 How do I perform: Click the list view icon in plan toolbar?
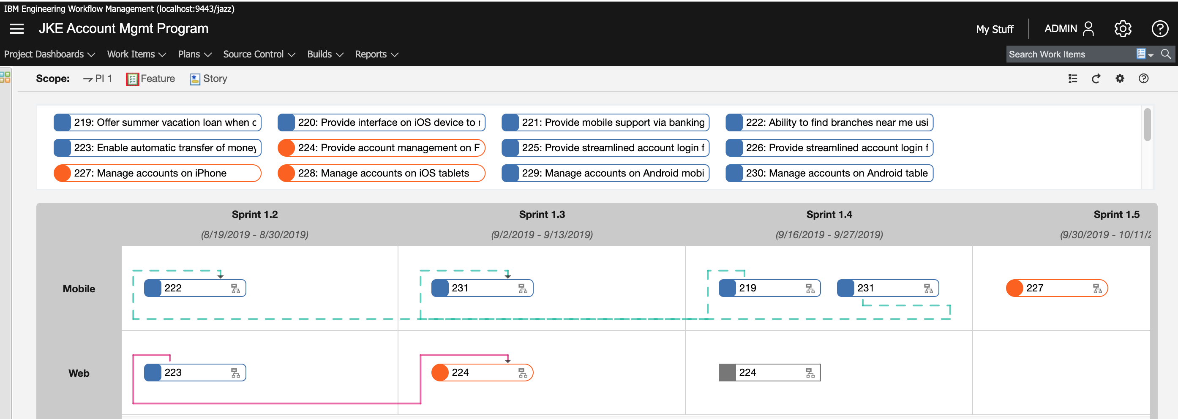pyautogui.click(x=1072, y=79)
